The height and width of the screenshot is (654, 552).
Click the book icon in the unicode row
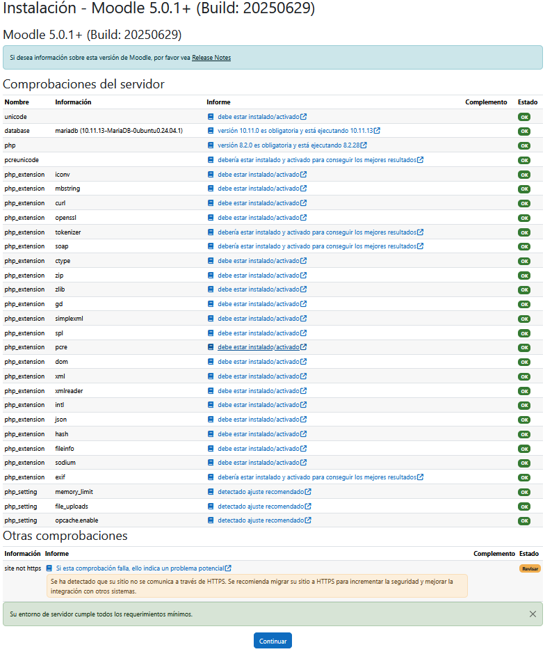pos(211,117)
